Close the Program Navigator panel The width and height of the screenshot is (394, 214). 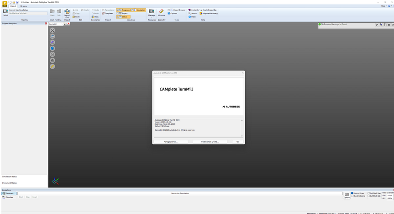46,23
